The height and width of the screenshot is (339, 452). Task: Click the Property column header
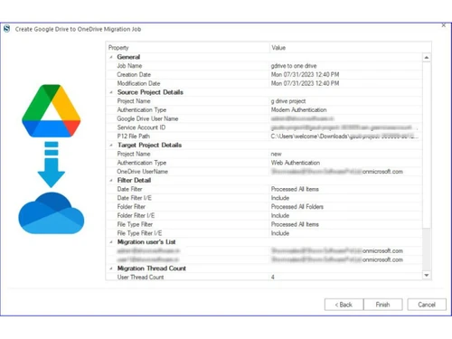pos(187,48)
